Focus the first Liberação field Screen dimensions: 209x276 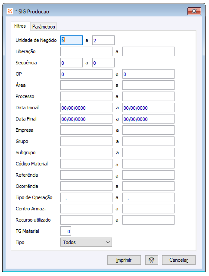coord(86,51)
